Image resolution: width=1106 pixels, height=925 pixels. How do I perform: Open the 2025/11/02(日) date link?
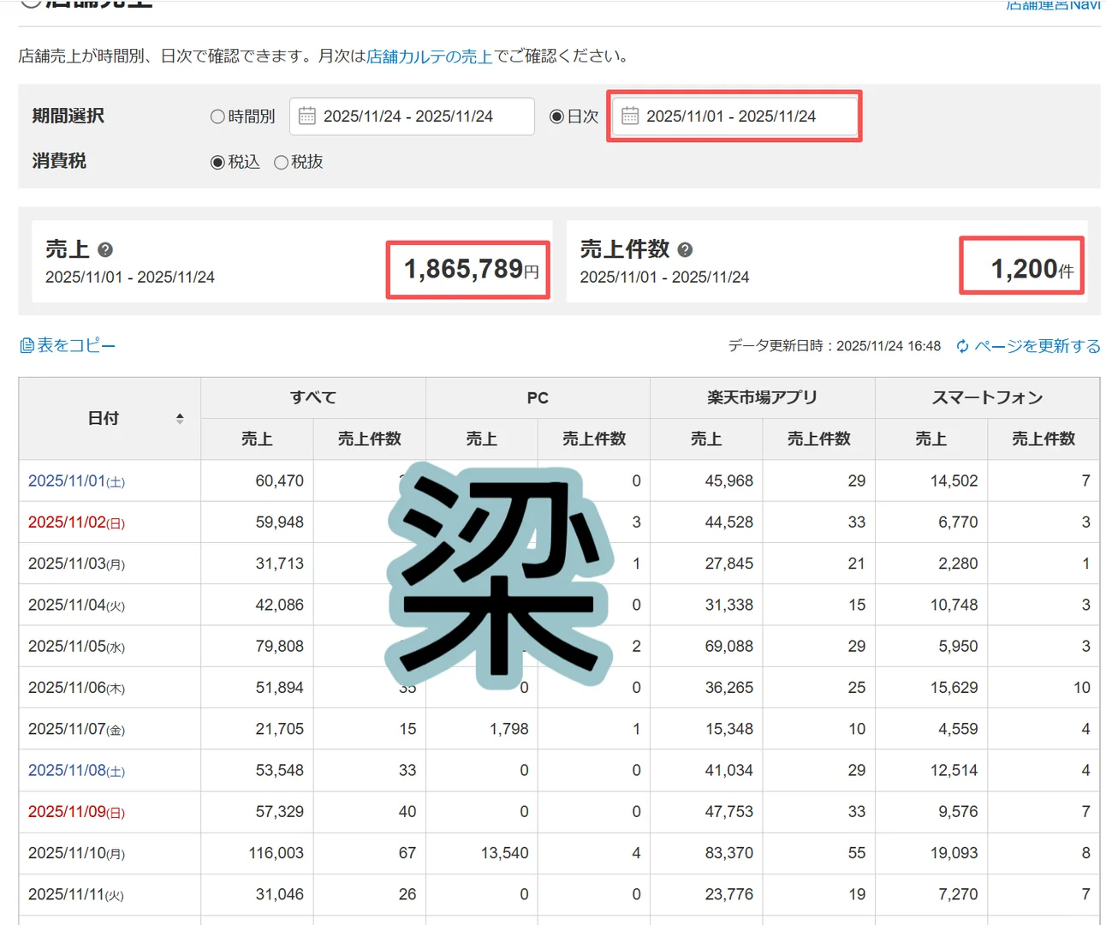76,522
